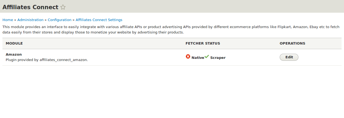The width and height of the screenshot is (344, 118).
Task: Click the Affiliates Connect page title
Action: pyautogui.click(x=30, y=7)
